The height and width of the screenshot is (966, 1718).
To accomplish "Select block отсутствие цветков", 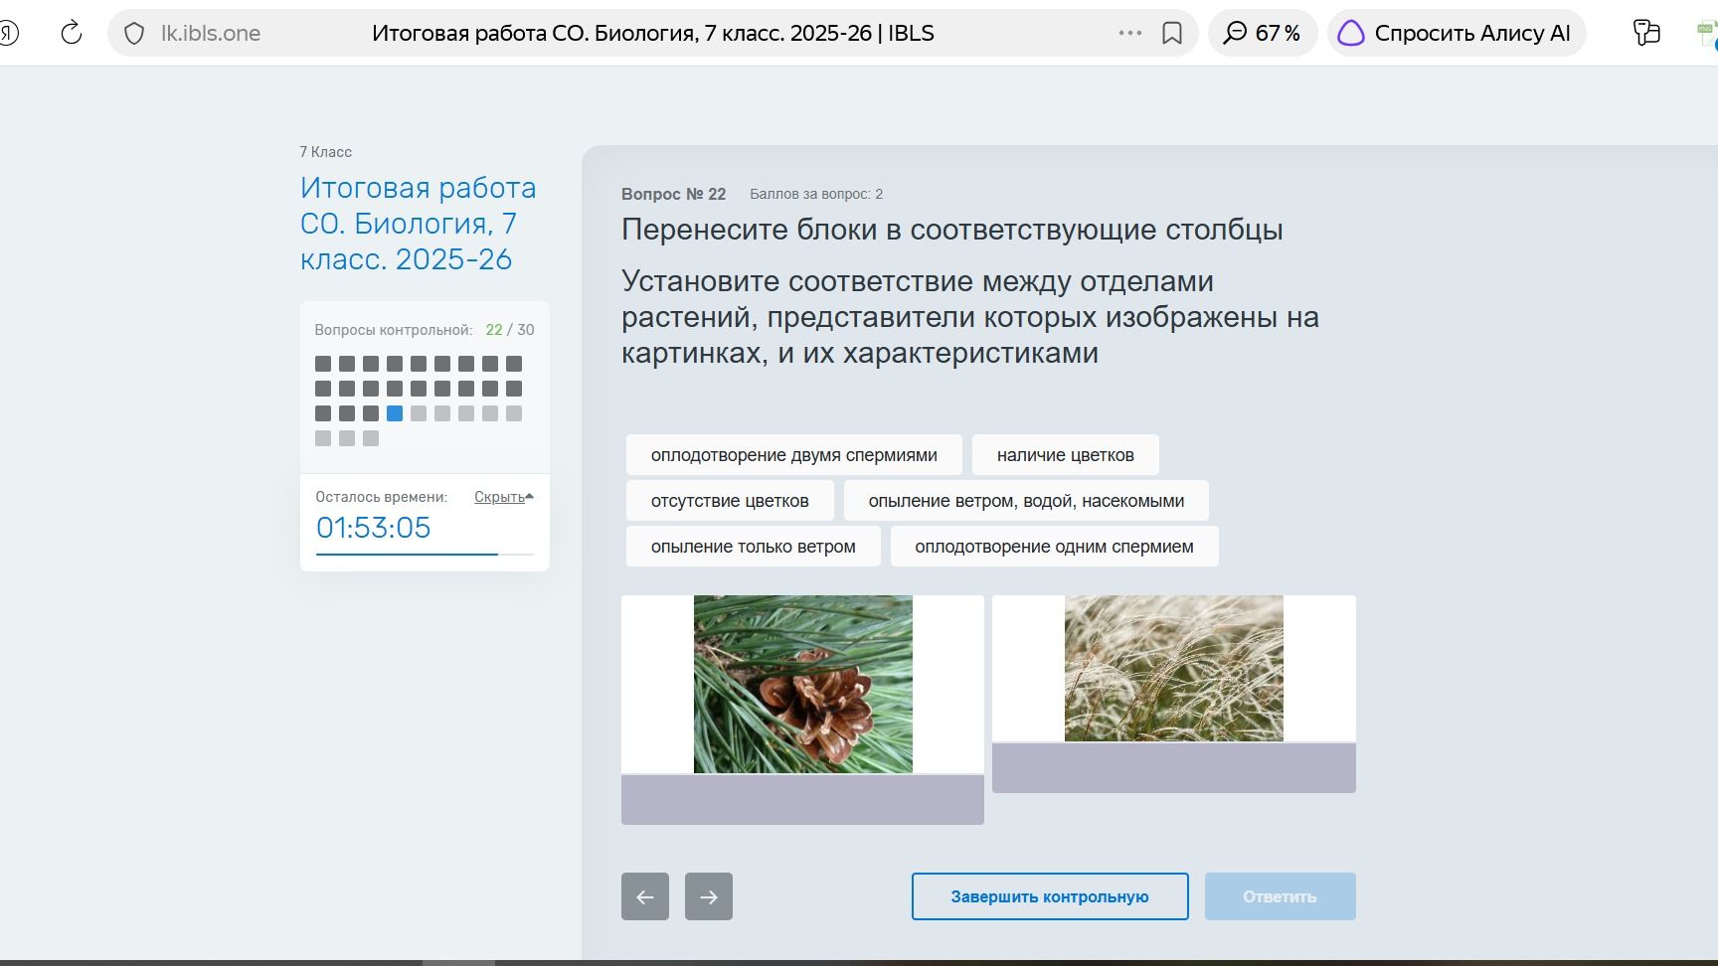I will 730,501.
